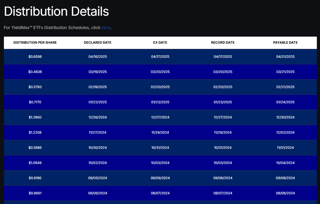The width and height of the screenshot is (320, 204).
Task: Click declared date 03/19/2025
Action: point(98,72)
